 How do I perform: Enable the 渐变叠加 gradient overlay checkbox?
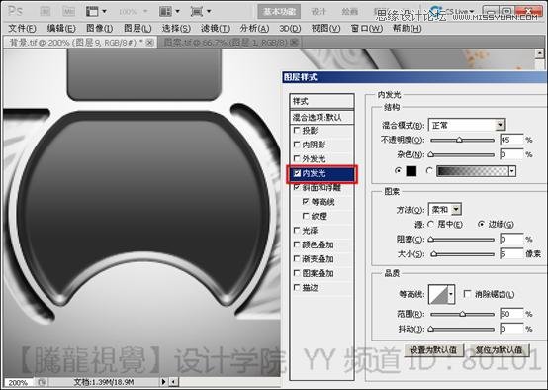tap(297, 258)
